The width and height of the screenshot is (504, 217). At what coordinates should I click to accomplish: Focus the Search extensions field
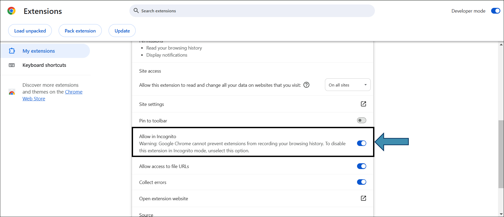[x=252, y=11]
